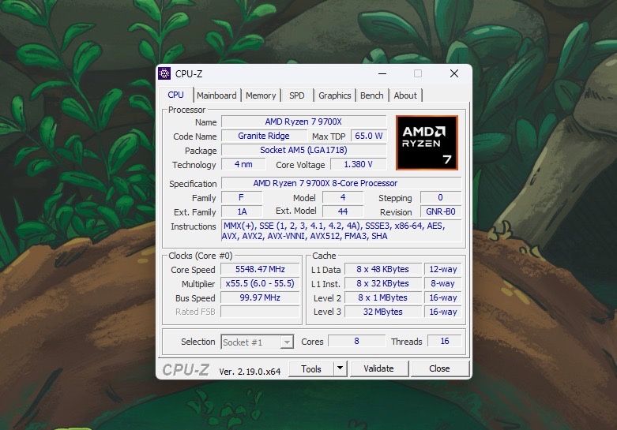Screen dimensions: 617x430
Task: Click the Revision value GNR-B0
Action: click(x=441, y=211)
